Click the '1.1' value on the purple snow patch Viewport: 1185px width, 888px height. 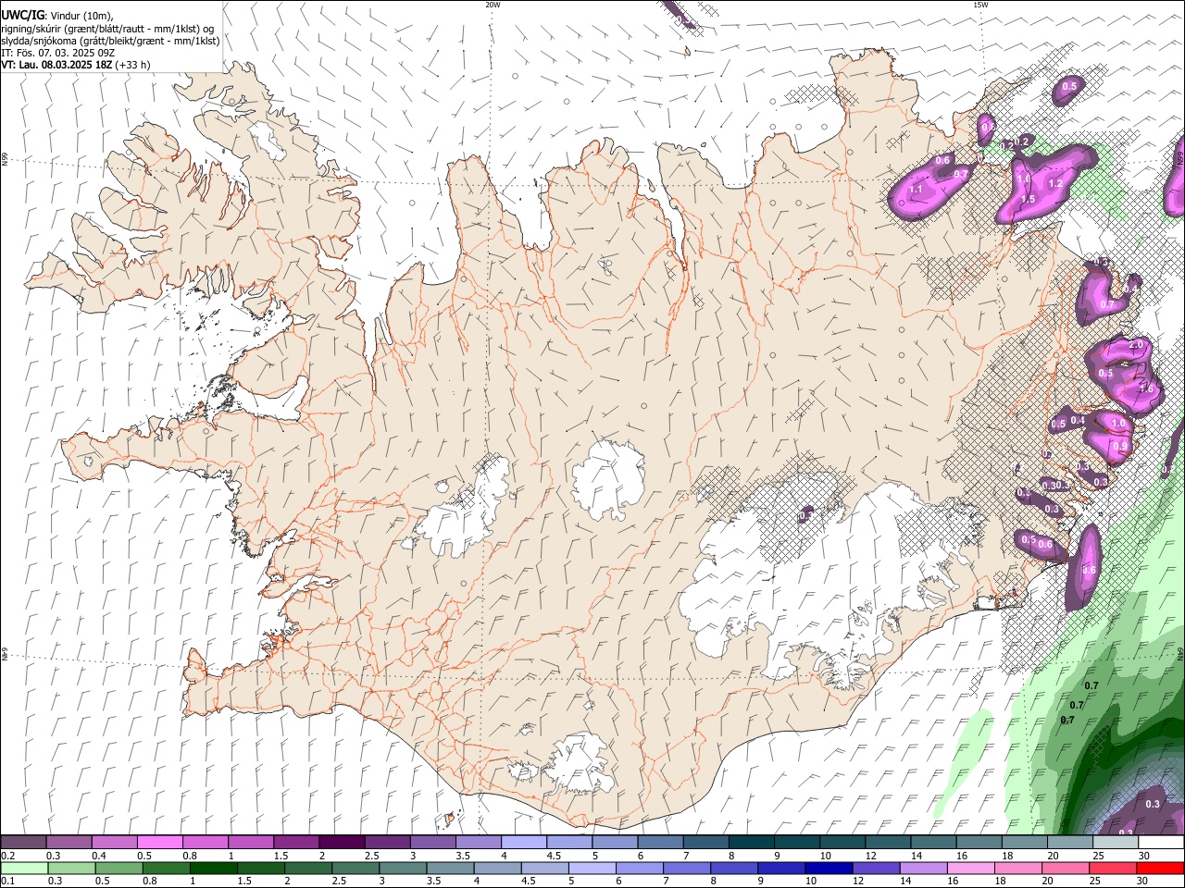[917, 190]
